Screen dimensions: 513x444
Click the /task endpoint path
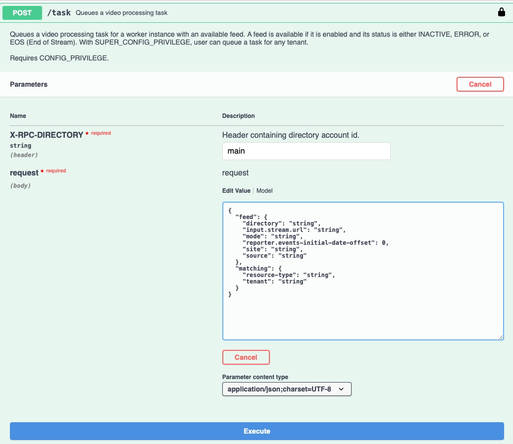(x=59, y=13)
